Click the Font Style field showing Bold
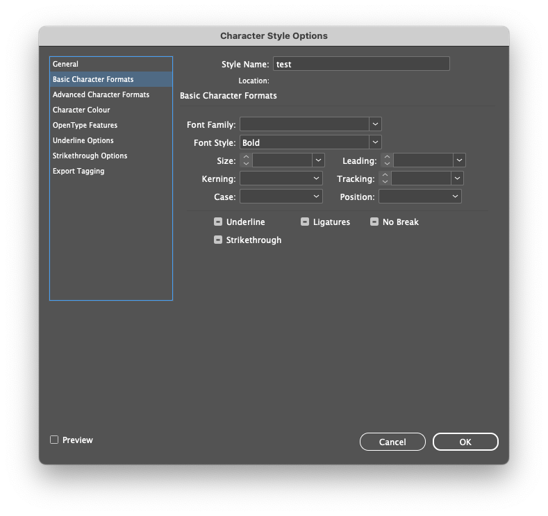Image resolution: width=548 pixels, height=516 pixels. tap(304, 142)
